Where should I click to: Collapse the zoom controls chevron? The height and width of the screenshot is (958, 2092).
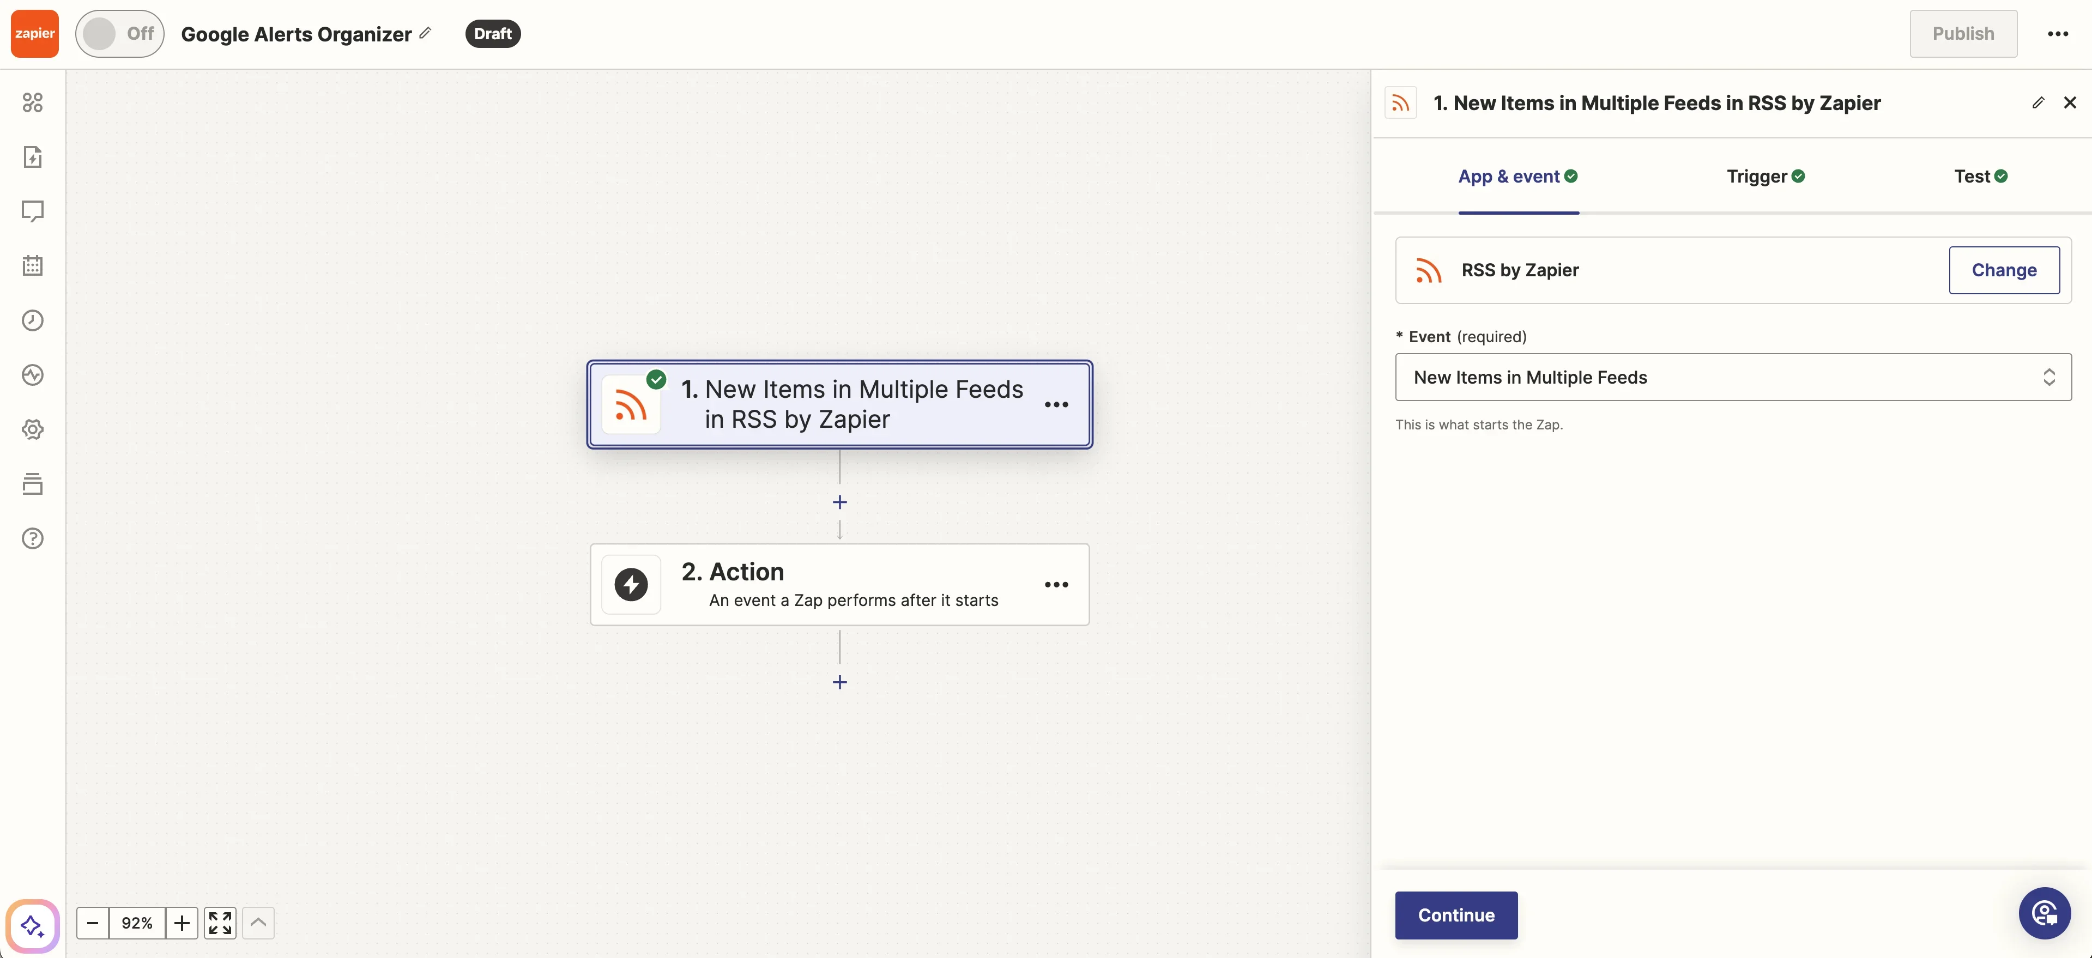point(258,923)
